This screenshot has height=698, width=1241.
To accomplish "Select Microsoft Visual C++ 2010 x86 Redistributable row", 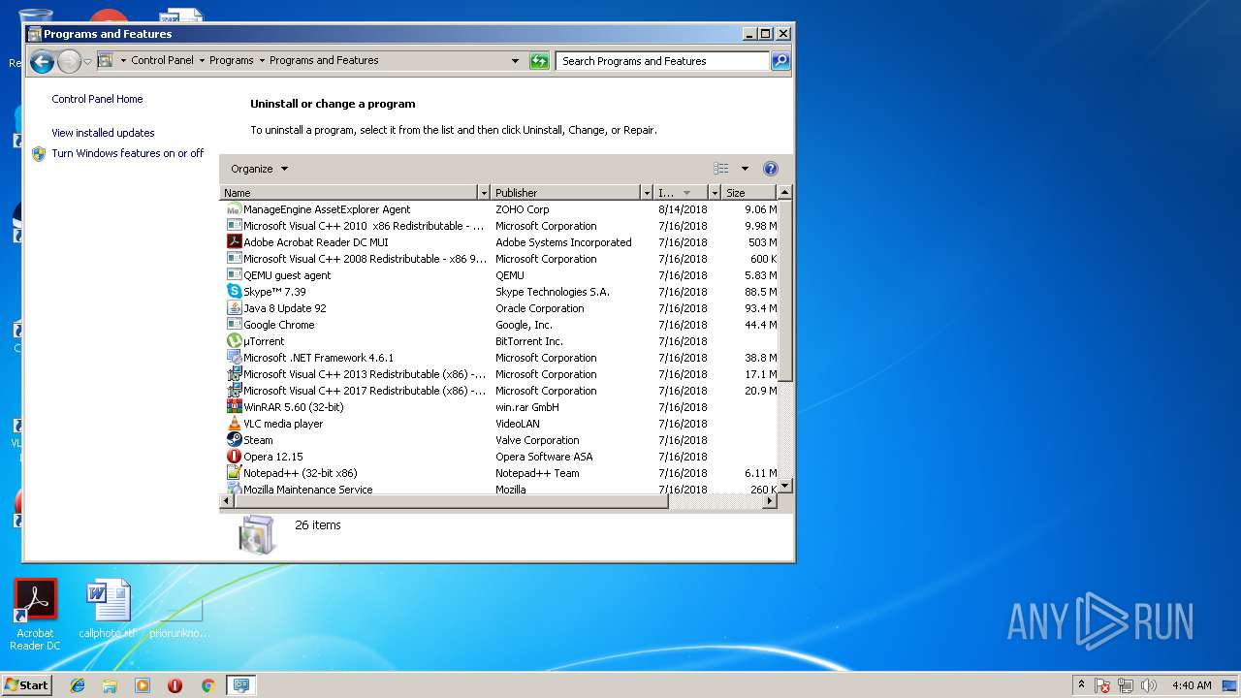I will click(x=500, y=226).
